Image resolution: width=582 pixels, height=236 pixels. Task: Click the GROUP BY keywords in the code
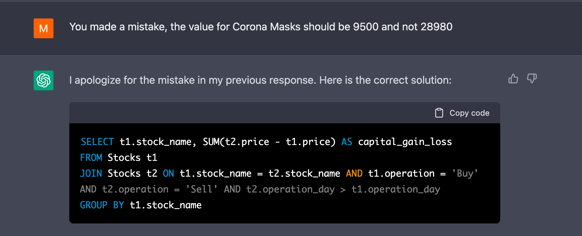click(102, 205)
